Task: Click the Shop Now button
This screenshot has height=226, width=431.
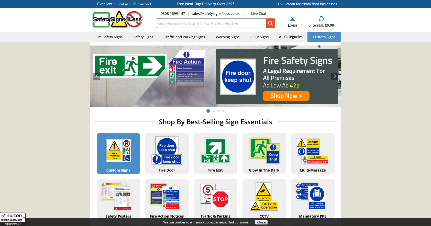Action: coord(286,96)
